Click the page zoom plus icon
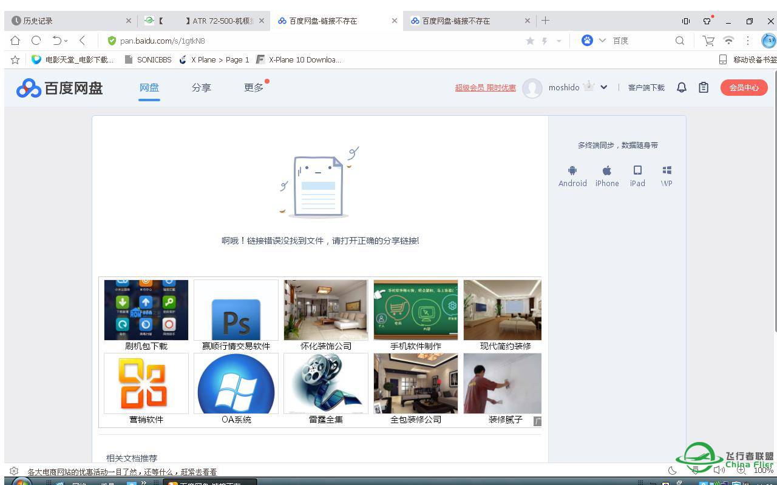 741,470
